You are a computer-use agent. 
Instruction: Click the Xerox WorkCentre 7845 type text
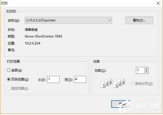pyautogui.click(x=43, y=36)
